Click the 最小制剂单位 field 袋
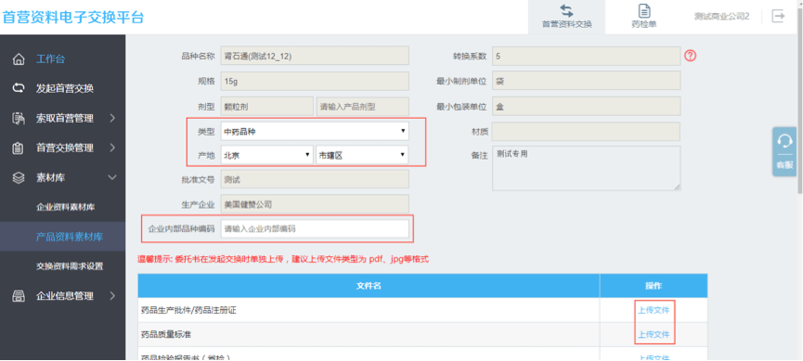Viewport: 803px width, 361px height. click(587, 81)
